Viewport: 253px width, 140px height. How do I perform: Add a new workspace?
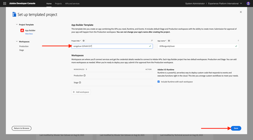[x=81, y=92]
